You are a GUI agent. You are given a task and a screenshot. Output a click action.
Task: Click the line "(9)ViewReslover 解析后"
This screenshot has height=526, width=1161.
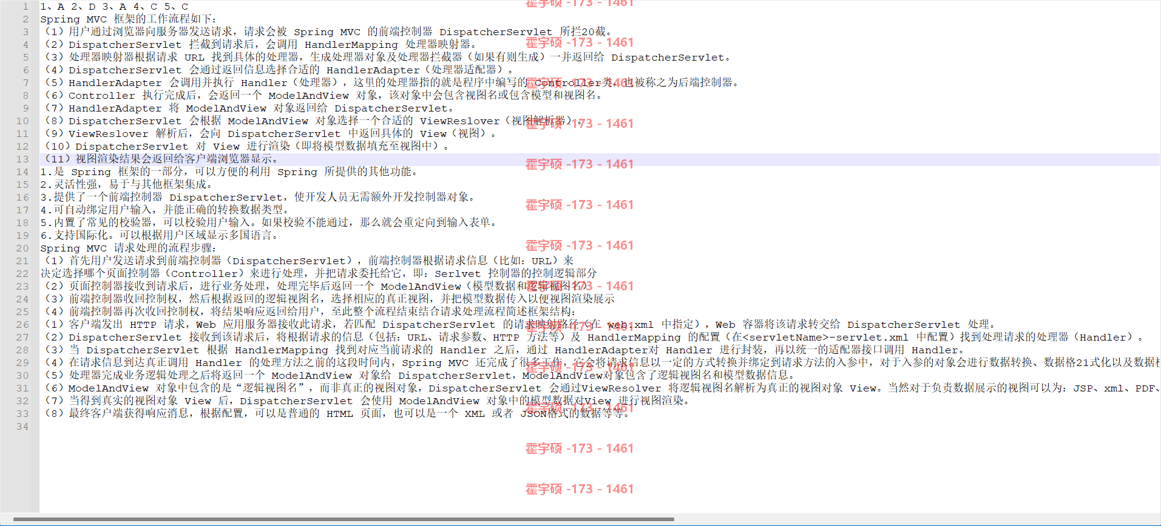[x=269, y=134]
